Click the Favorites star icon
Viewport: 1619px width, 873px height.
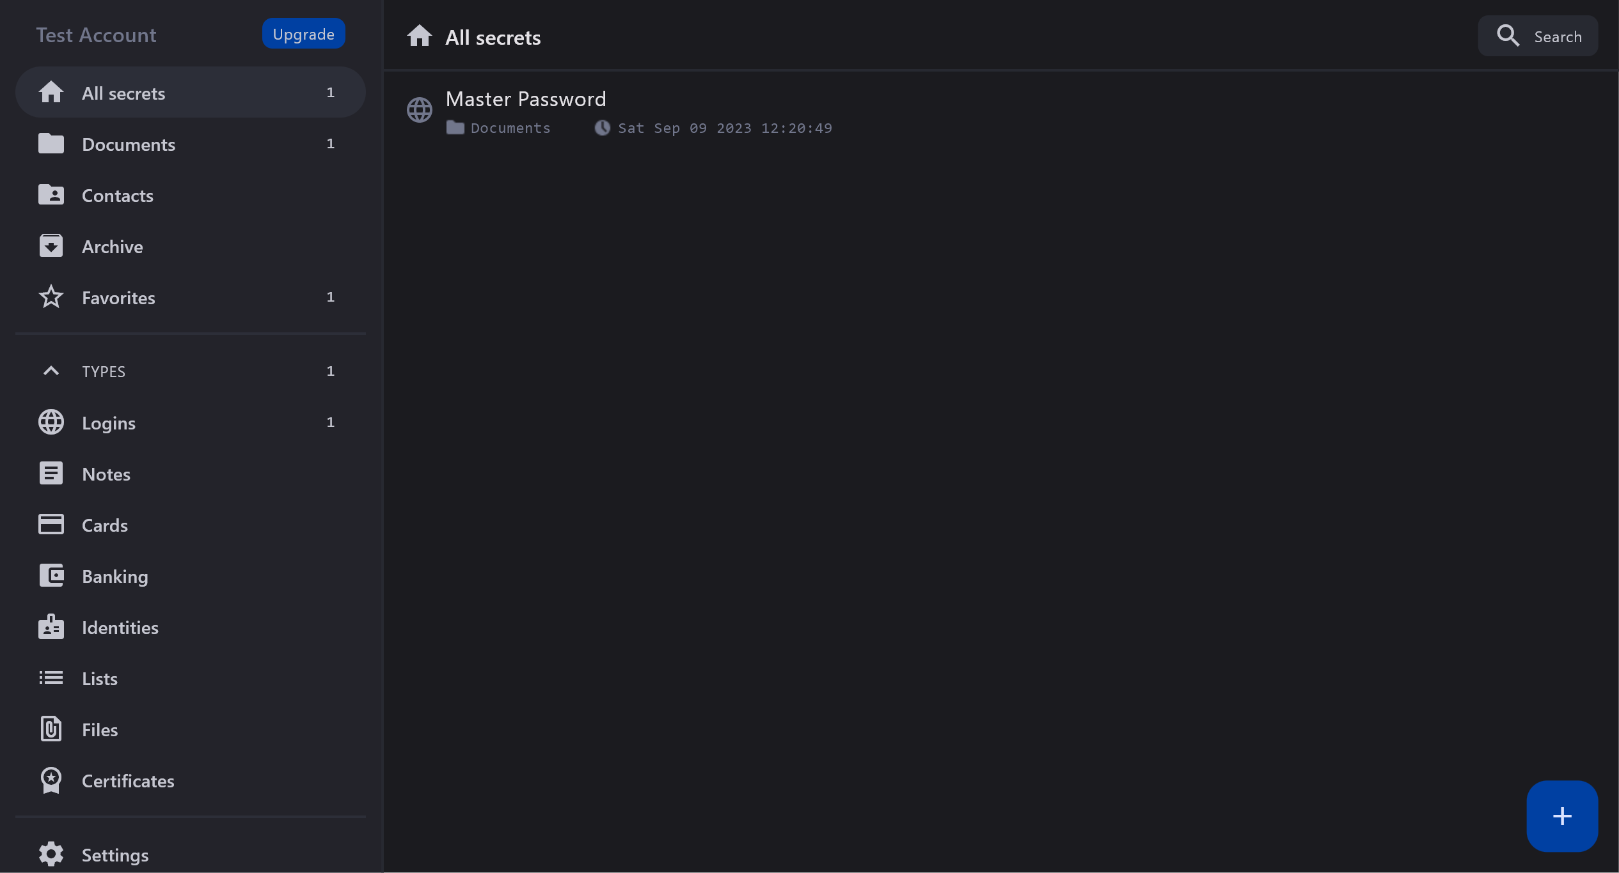click(x=51, y=297)
